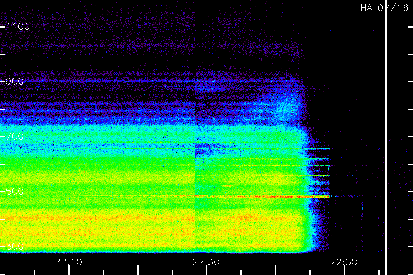Click the 22:30 time axis label
Viewport: 413px width, 275px height.
pyautogui.click(x=206, y=262)
